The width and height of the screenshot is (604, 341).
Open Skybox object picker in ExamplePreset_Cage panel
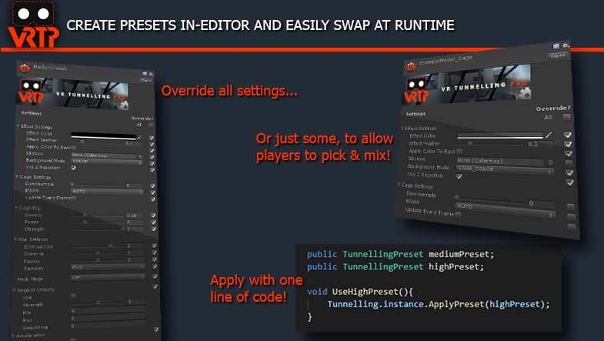pos(550,162)
